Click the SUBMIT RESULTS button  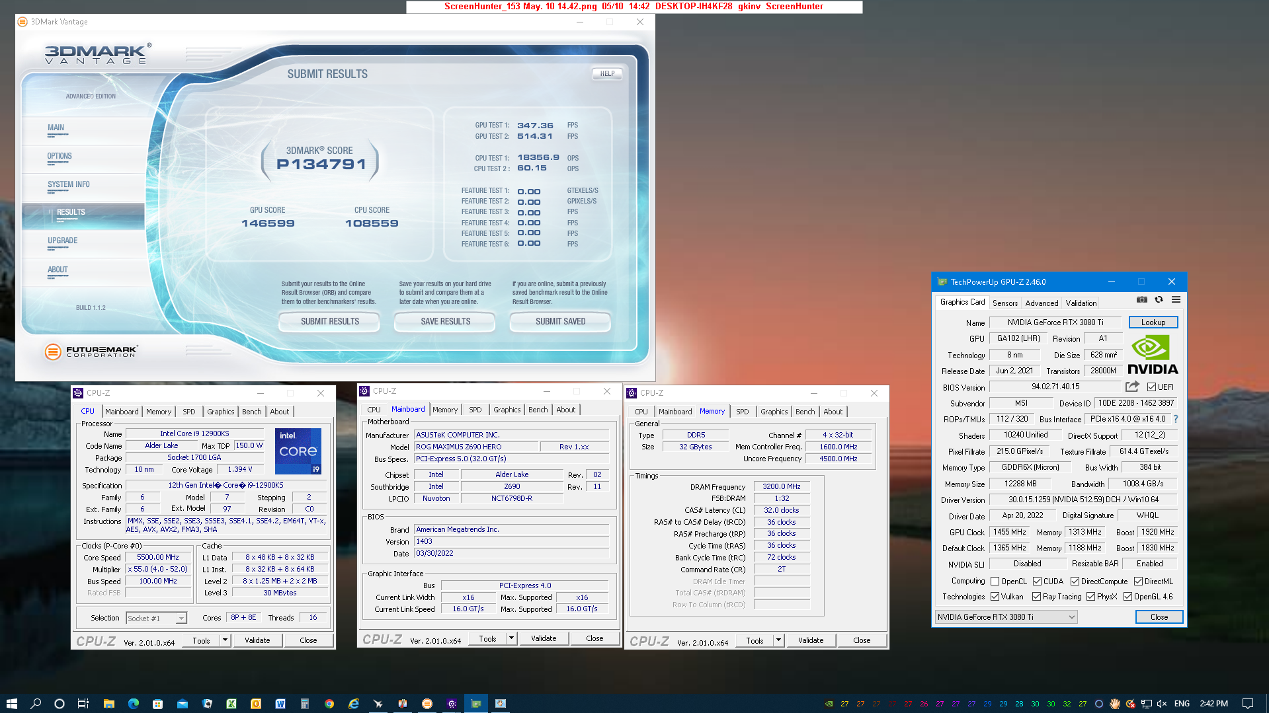[x=329, y=322]
